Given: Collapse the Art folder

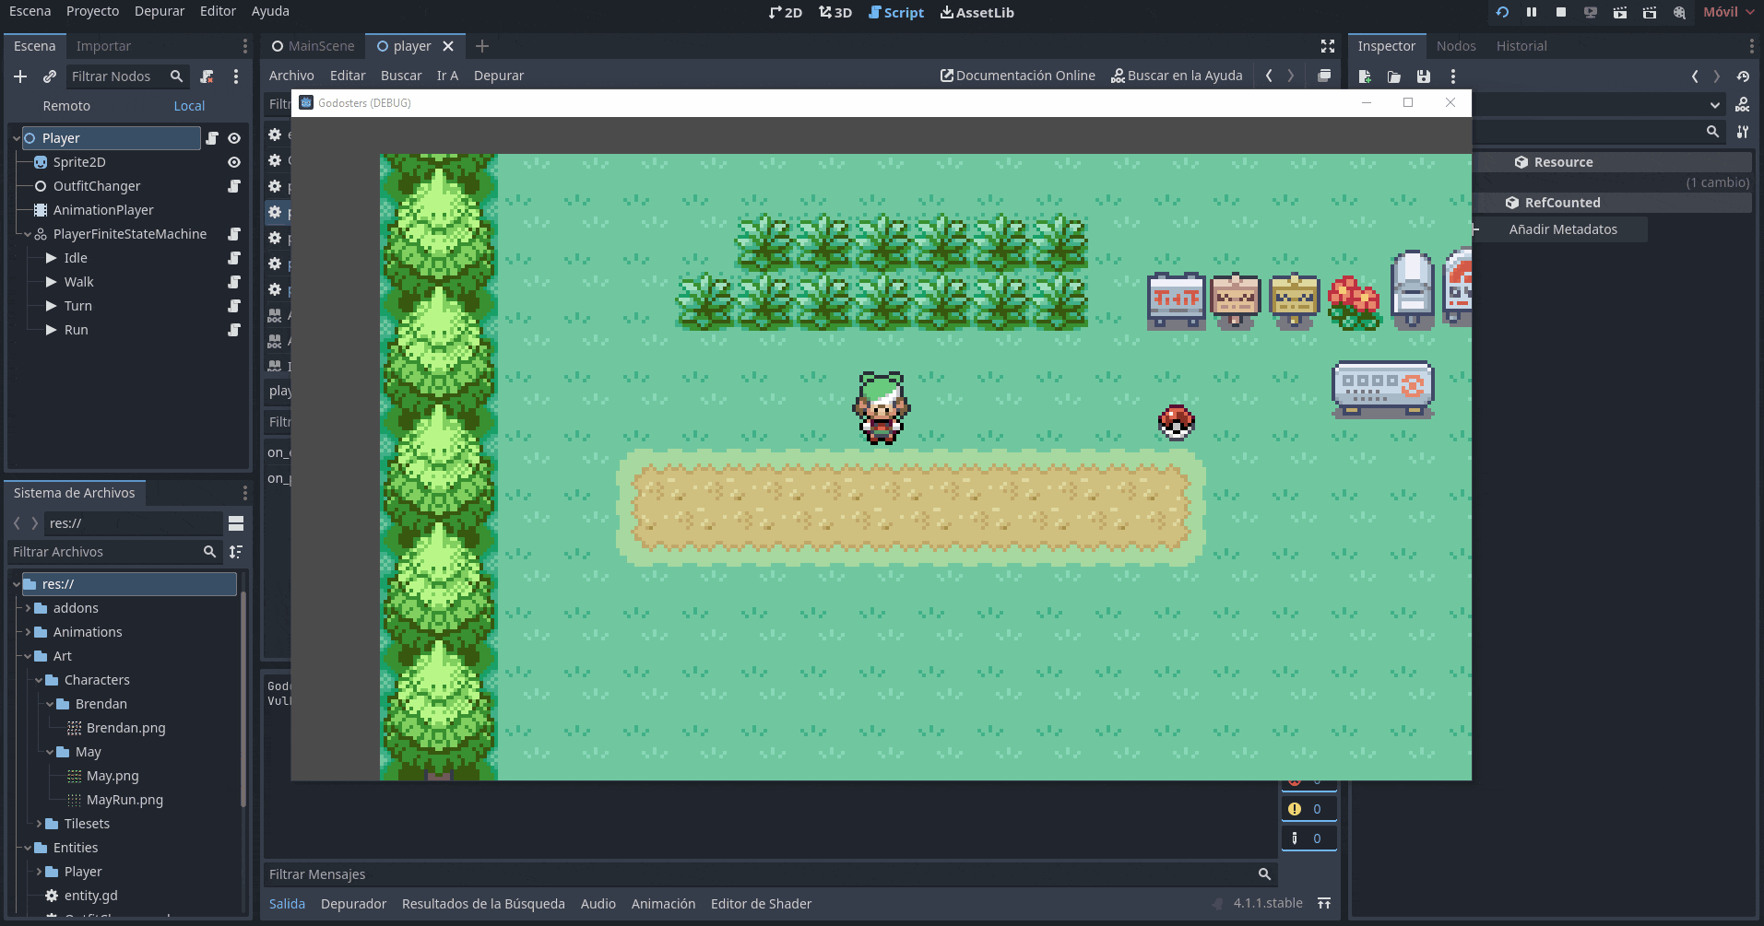Looking at the screenshot, I should click(x=28, y=656).
